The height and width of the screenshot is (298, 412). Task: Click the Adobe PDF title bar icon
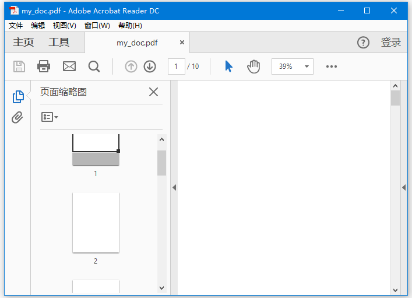13,10
